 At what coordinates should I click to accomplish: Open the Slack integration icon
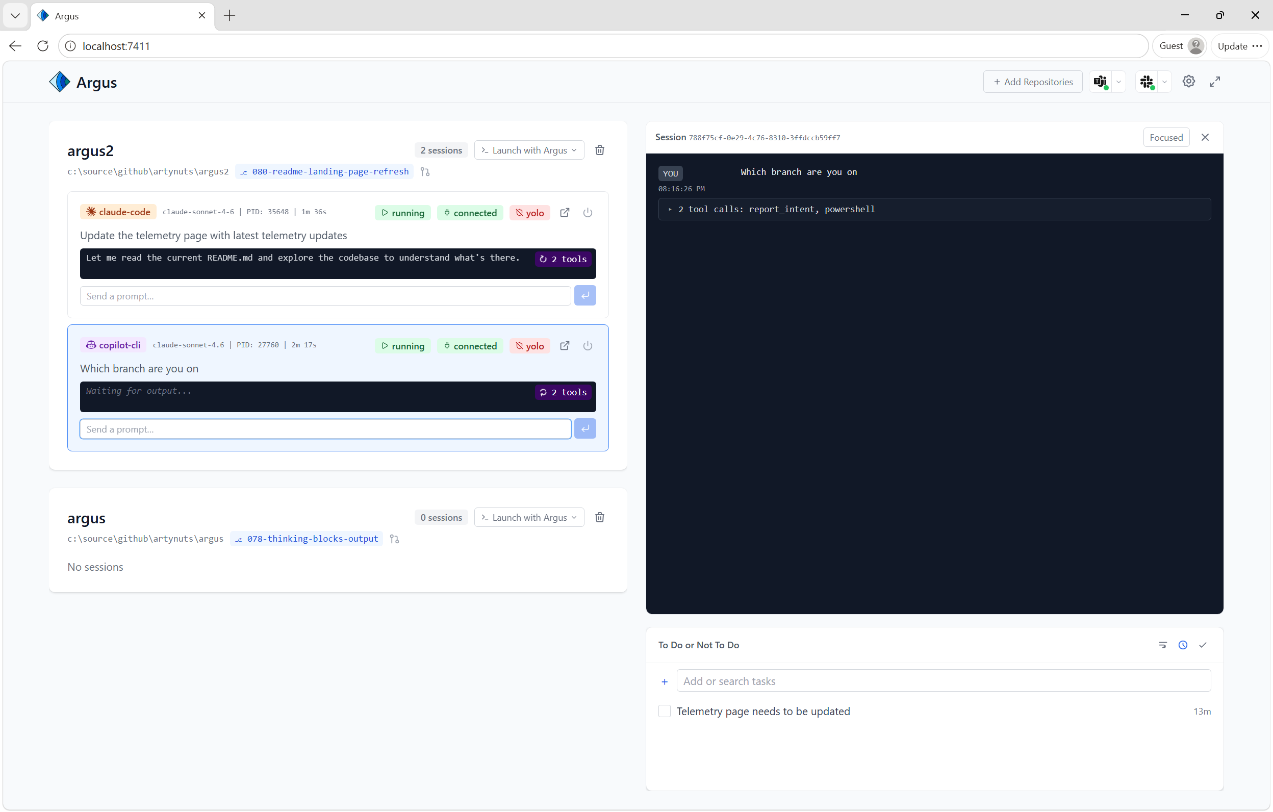click(x=1147, y=82)
